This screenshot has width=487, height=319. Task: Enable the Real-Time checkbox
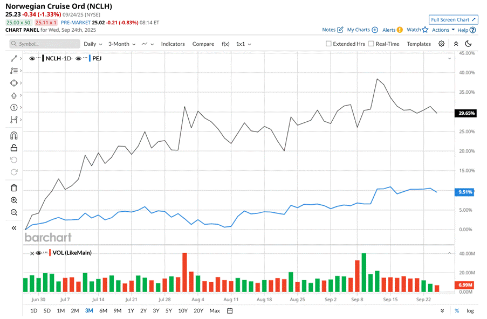coord(371,44)
